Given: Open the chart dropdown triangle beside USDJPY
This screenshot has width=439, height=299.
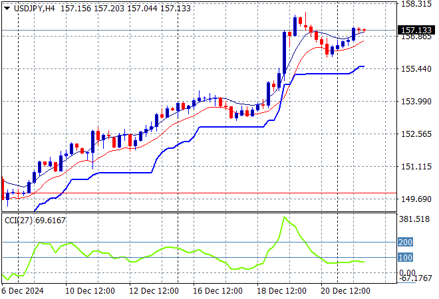Looking at the screenshot, I should click(7, 9).
